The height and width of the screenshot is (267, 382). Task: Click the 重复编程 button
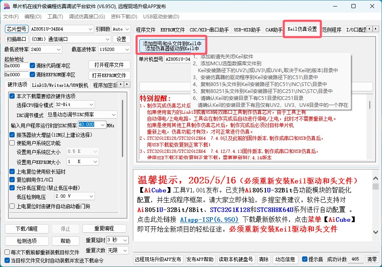click(x=104, y=229)
